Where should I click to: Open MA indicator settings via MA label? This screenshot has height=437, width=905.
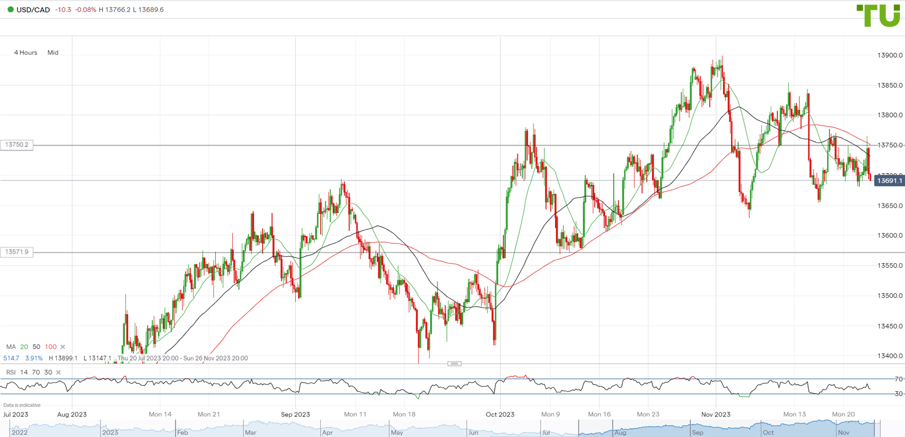[11, 347]
